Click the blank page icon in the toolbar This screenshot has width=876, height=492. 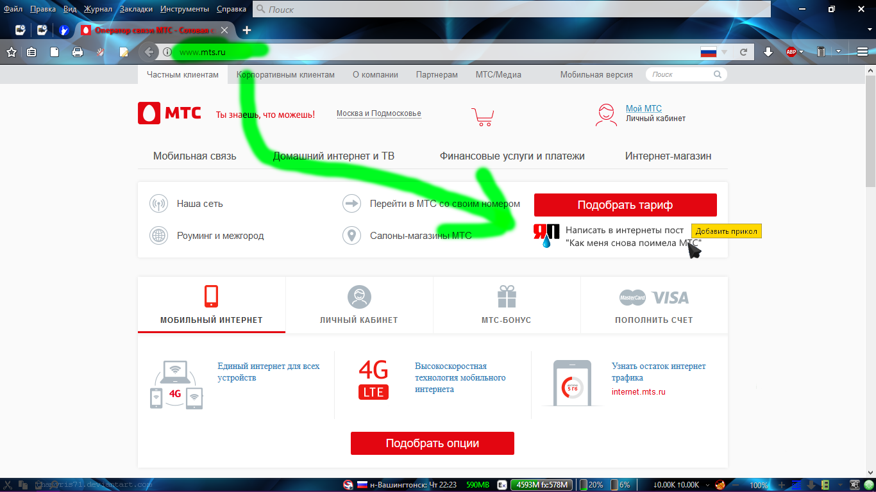pos(55,52)
